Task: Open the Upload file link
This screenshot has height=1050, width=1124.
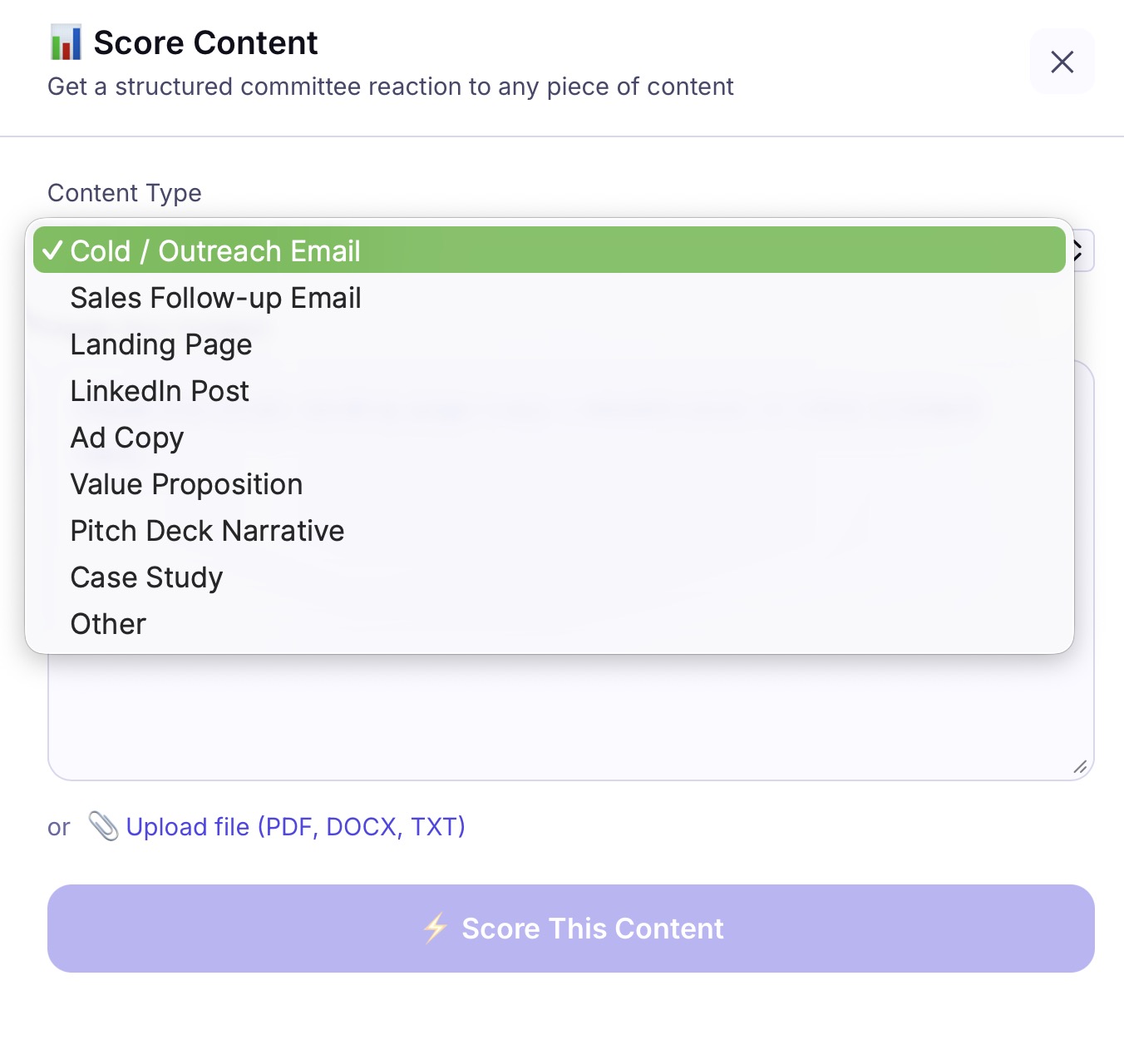Action: [296, 826]
